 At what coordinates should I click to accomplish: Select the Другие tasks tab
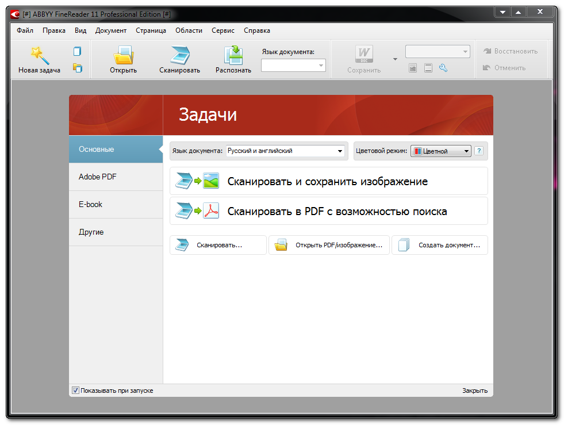(x=116, y=232)
